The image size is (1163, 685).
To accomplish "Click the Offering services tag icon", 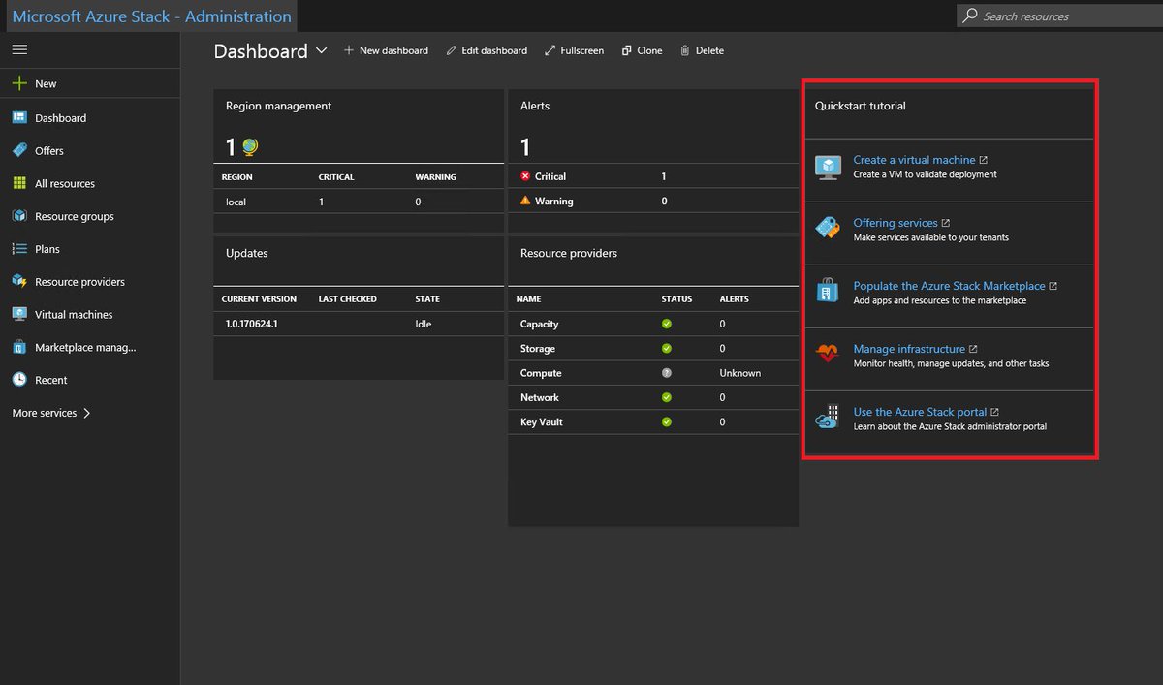I will 828,229.
